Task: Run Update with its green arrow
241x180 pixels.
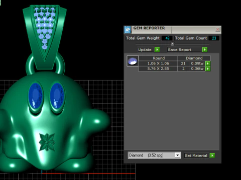Action: [x=157, y=49]
